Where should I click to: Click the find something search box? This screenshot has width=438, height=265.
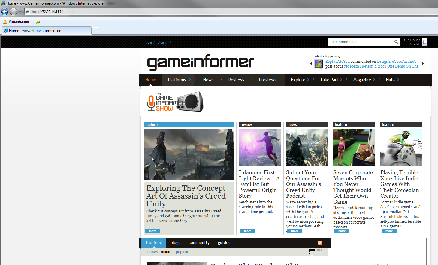(361, 42)
